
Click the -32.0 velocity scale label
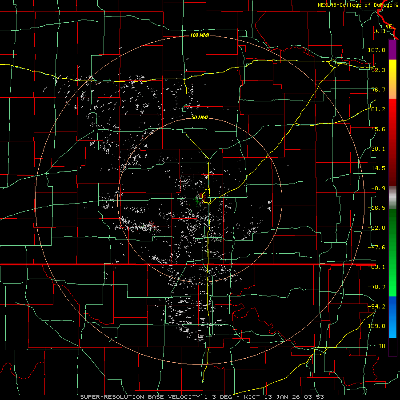point(376,228)
